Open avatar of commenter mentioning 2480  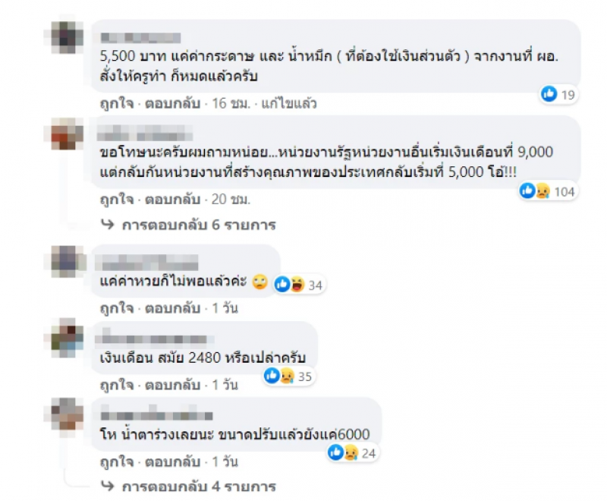point(68,339)
